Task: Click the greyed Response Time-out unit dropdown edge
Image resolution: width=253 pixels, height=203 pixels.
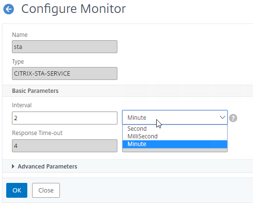Action: [175, 150]
